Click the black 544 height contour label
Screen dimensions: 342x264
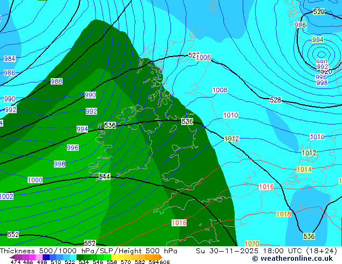coord(105,176)
